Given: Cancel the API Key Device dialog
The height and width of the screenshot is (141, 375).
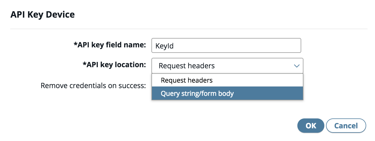Looking at the screenshot, I should point(346,126).
